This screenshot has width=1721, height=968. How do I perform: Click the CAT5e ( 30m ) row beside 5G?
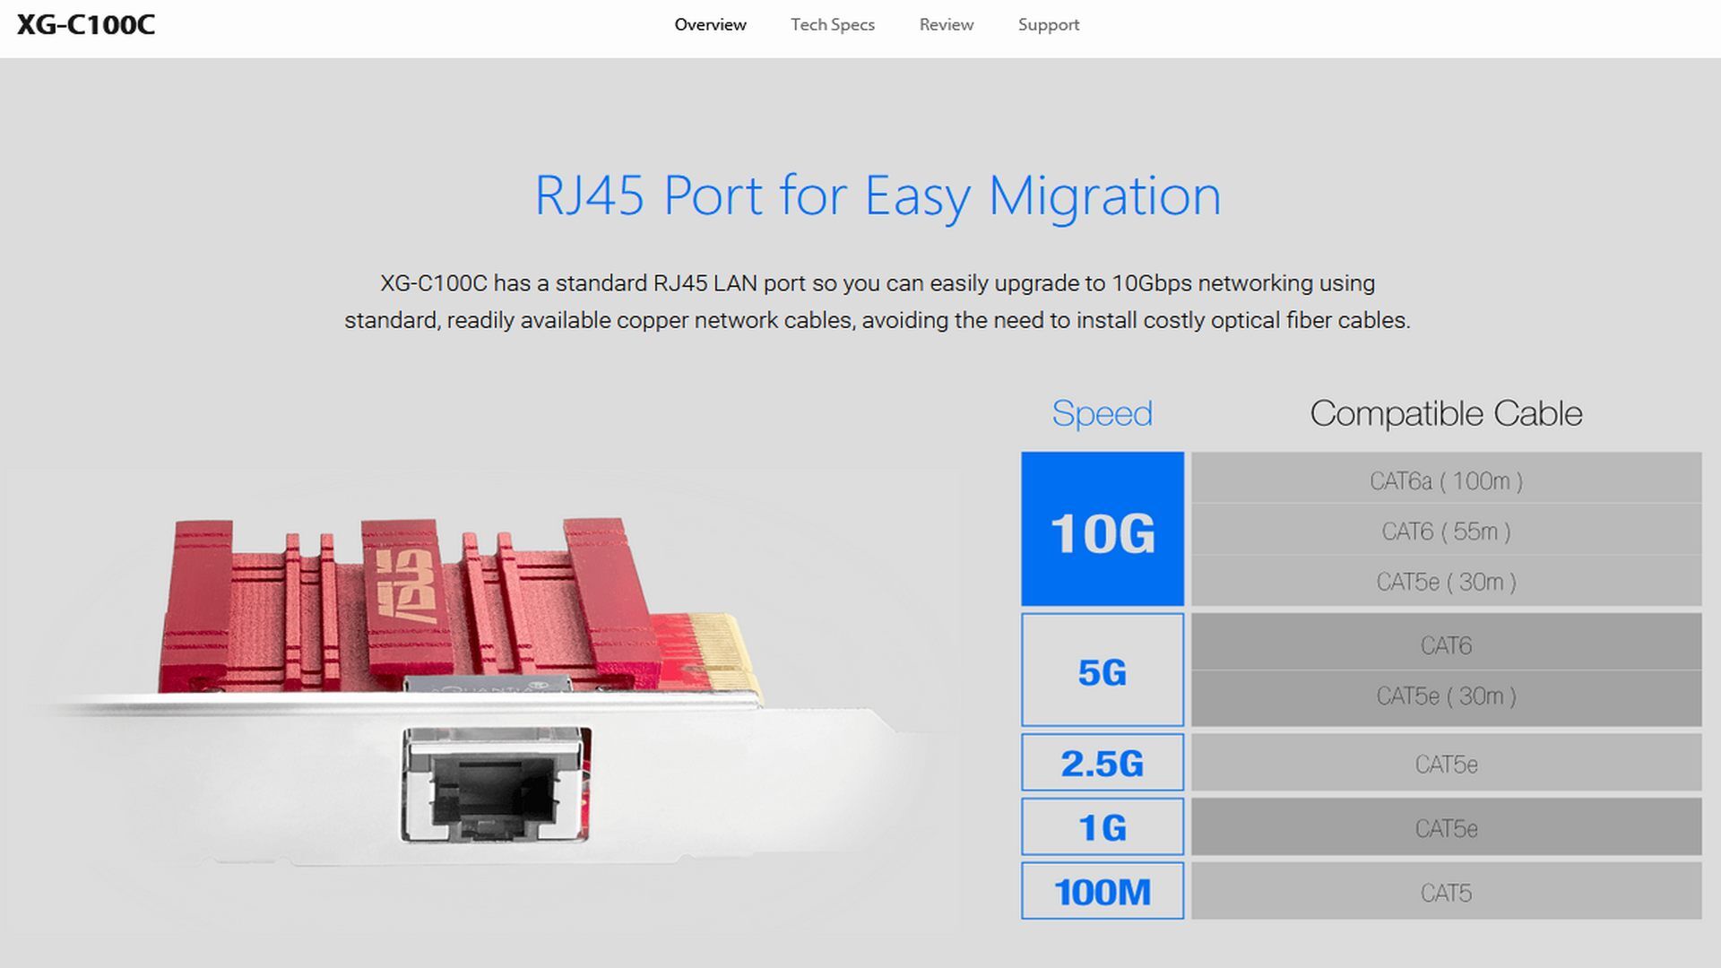click(x=1446, y=698)
